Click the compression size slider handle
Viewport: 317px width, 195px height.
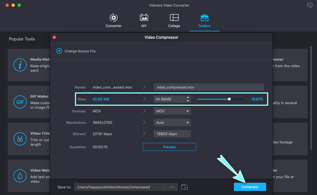coord(229,99)
